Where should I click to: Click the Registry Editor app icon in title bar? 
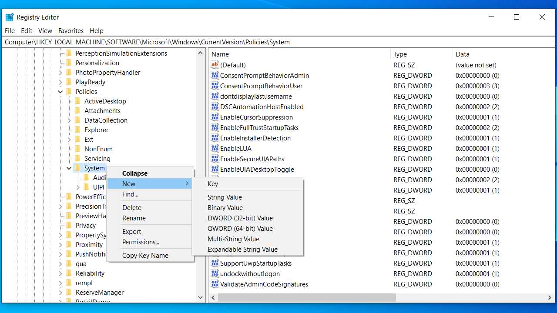tap(10, 17)
